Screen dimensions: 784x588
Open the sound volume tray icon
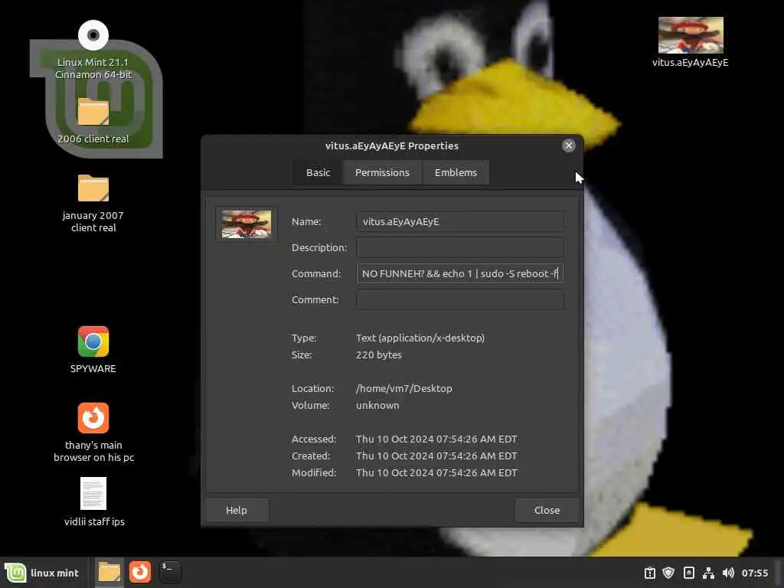pyautogui.click(x=728, y=573)
